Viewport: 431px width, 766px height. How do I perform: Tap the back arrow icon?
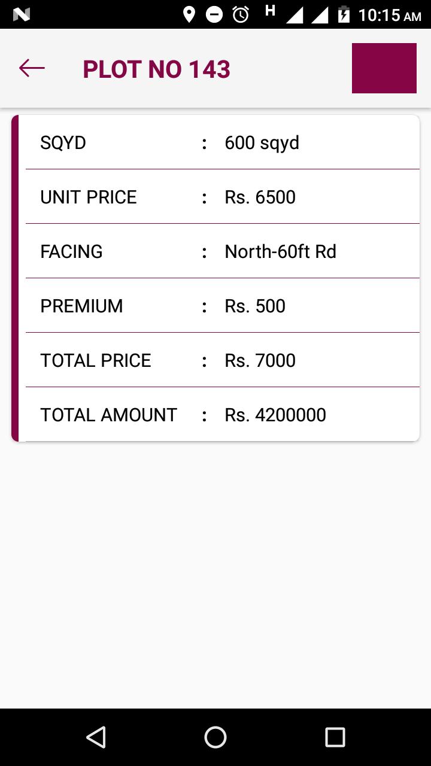pos(32,68)
